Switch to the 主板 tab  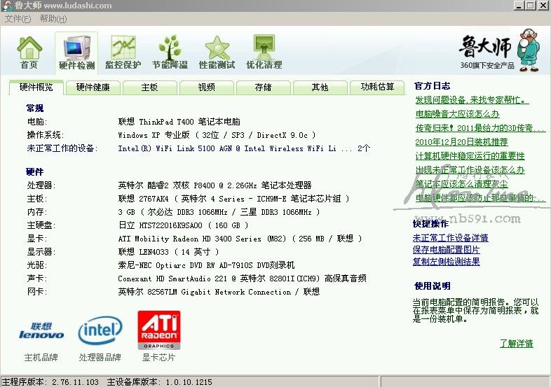click(150, 87)
